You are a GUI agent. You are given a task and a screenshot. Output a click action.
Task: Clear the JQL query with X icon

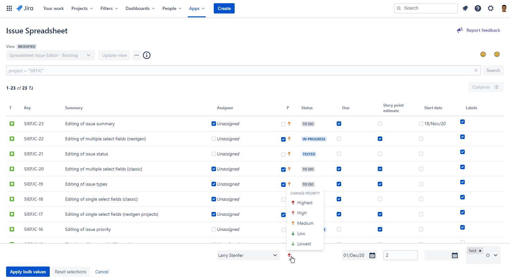476,70
